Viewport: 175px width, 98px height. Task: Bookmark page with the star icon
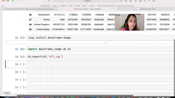135,1
